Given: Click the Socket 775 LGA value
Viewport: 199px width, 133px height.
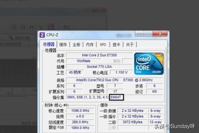Looking at the screenshot, I should pos(99,67).
